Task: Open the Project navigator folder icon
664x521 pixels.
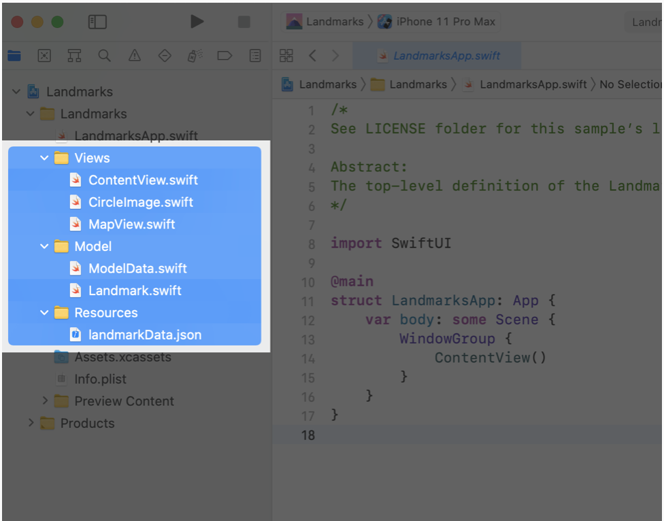Action: [14, 56]
